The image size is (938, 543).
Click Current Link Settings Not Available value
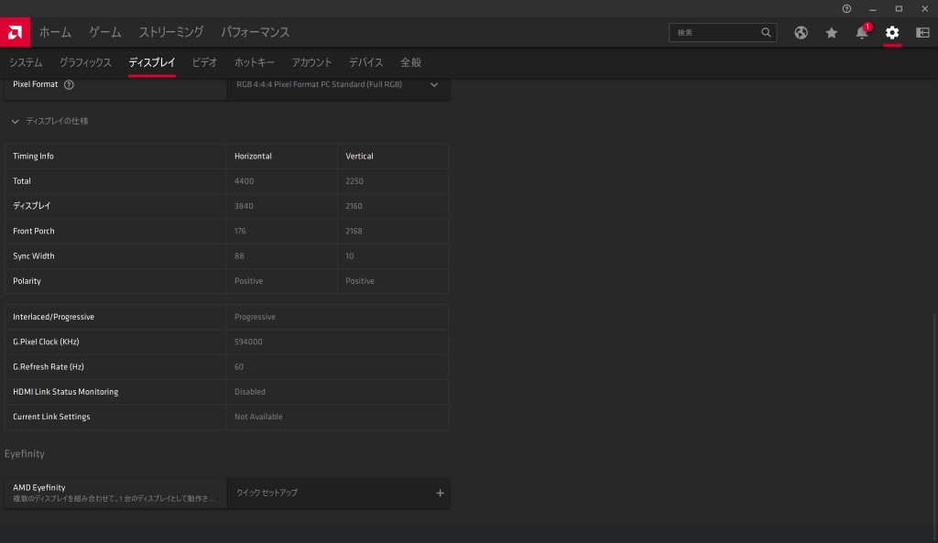[258, 417]
